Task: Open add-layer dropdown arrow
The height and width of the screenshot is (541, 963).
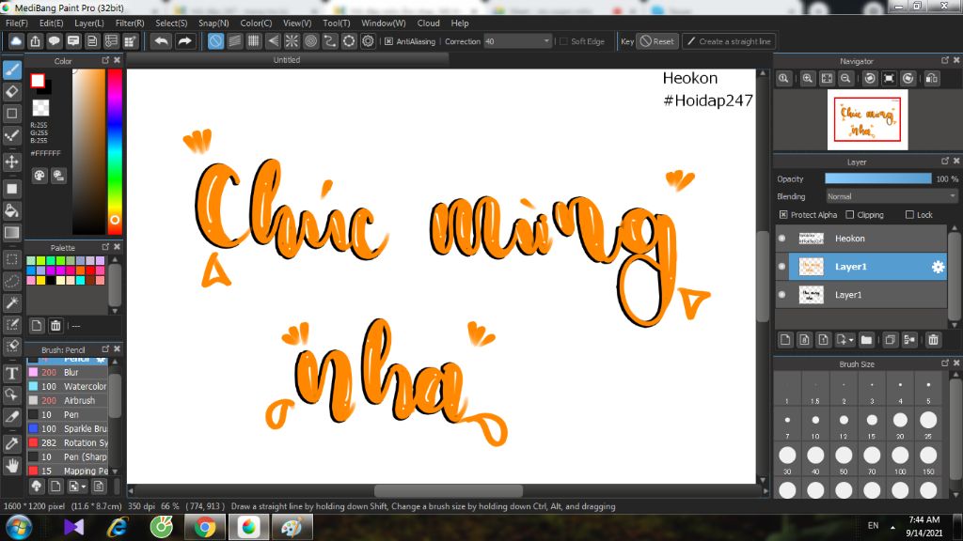Action: [x=850, y=340]
